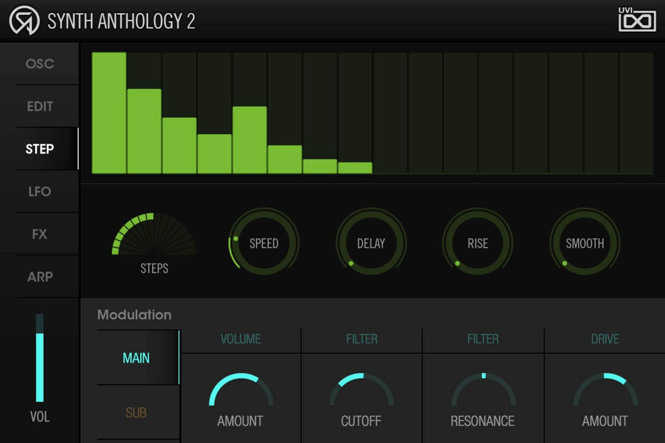Screen dimensions: 665x443
Task: Click the STEPS semicircle selector
Action: click(154, 233)
